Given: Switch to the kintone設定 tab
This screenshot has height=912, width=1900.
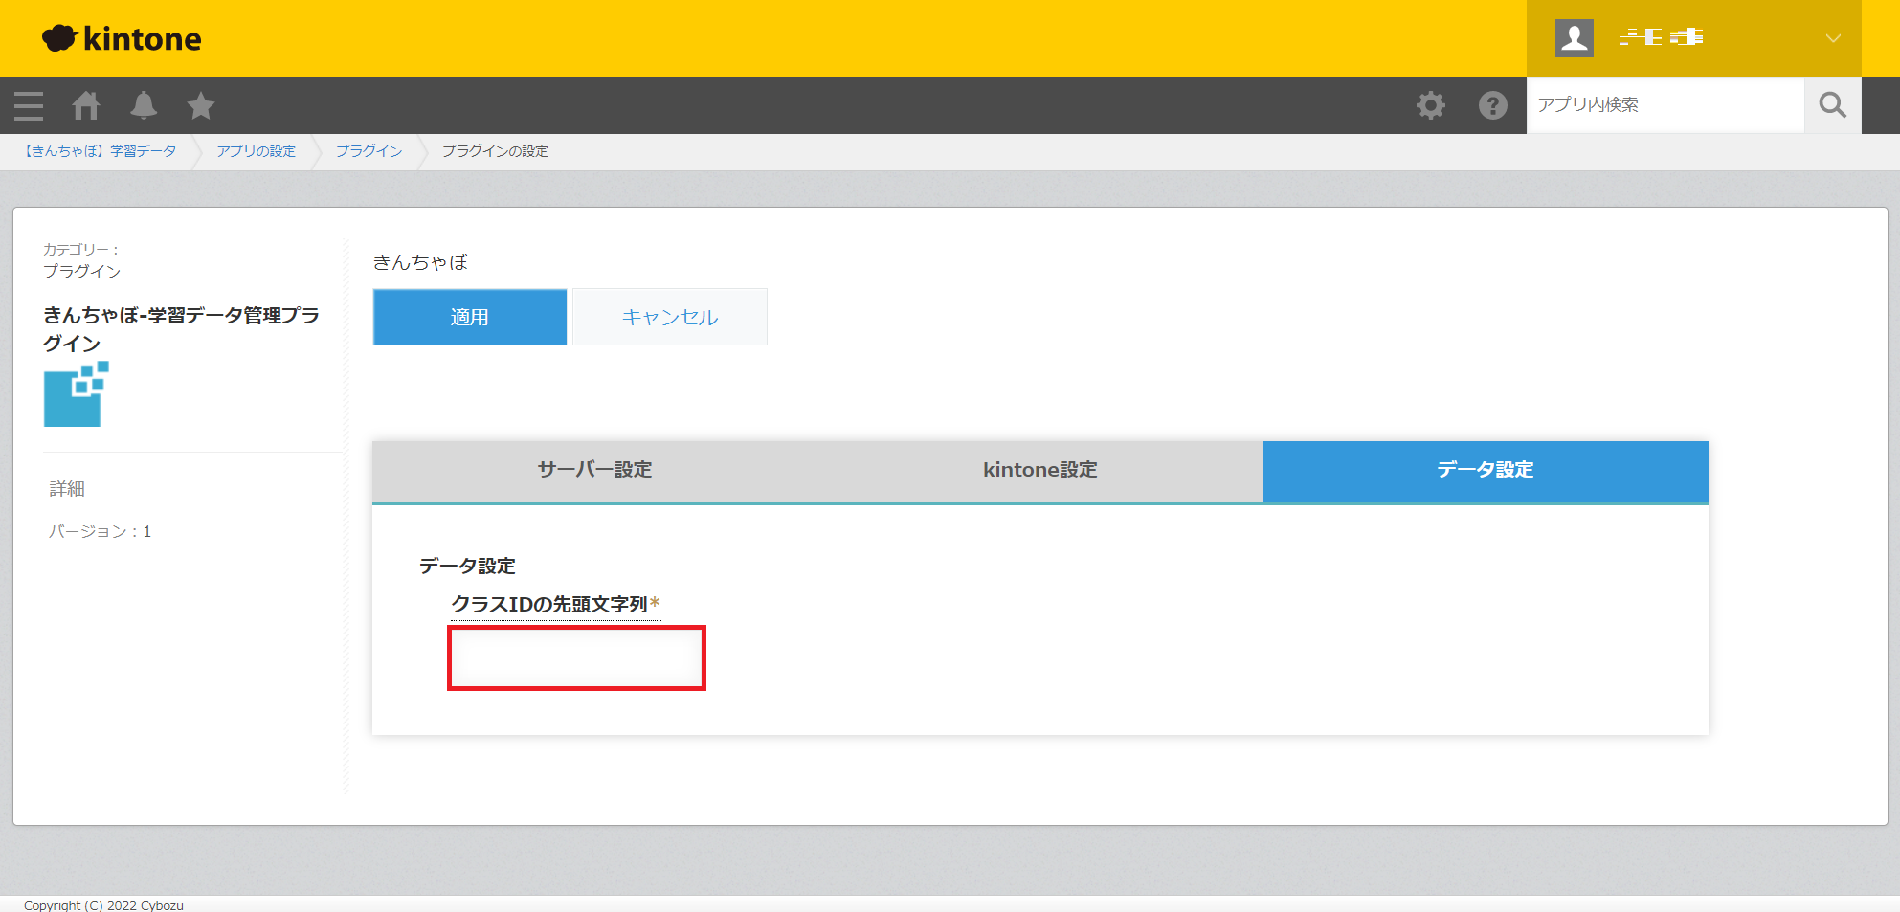Looking at the screenshot, I should [1039, 470].
